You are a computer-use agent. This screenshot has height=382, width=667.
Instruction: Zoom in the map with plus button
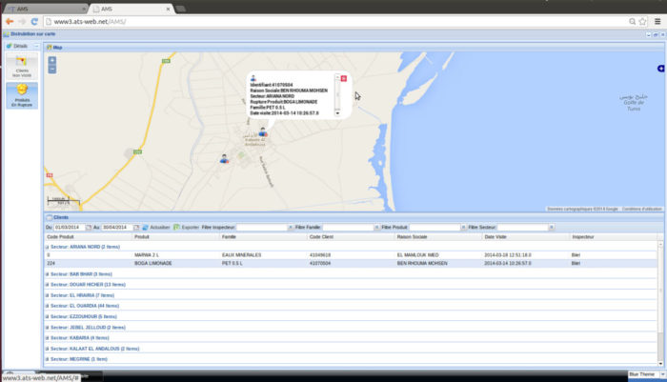click(x=51, y=60)
